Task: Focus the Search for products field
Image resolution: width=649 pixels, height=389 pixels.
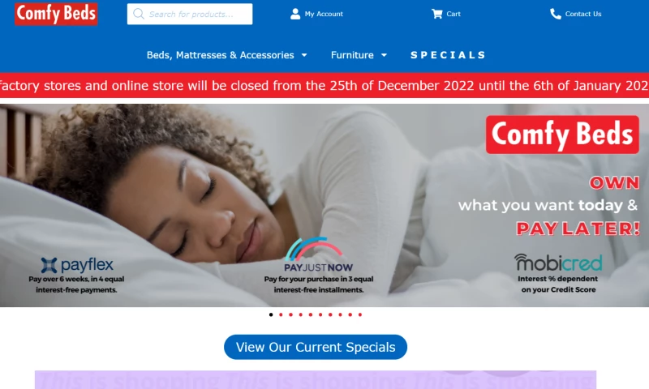Action: [x=190, y=14]
